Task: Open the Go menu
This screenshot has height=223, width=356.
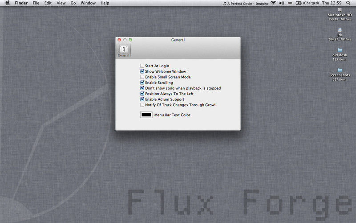Action: tap(73, 3)
